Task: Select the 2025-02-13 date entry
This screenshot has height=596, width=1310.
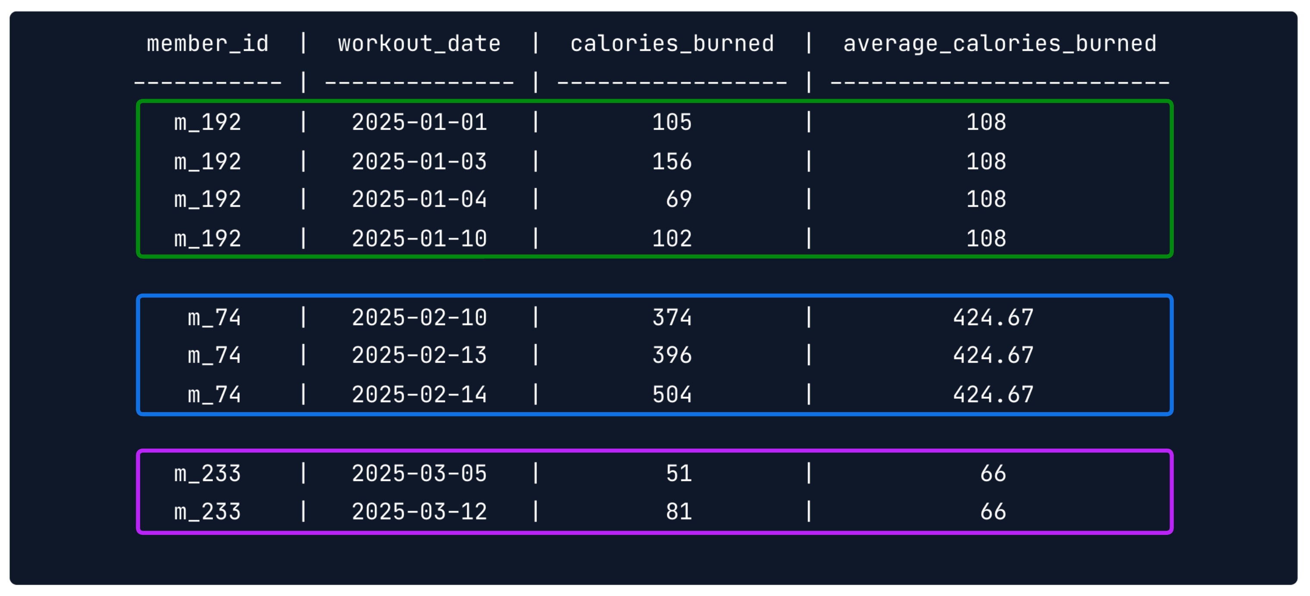Action: [x=419, y=355]
